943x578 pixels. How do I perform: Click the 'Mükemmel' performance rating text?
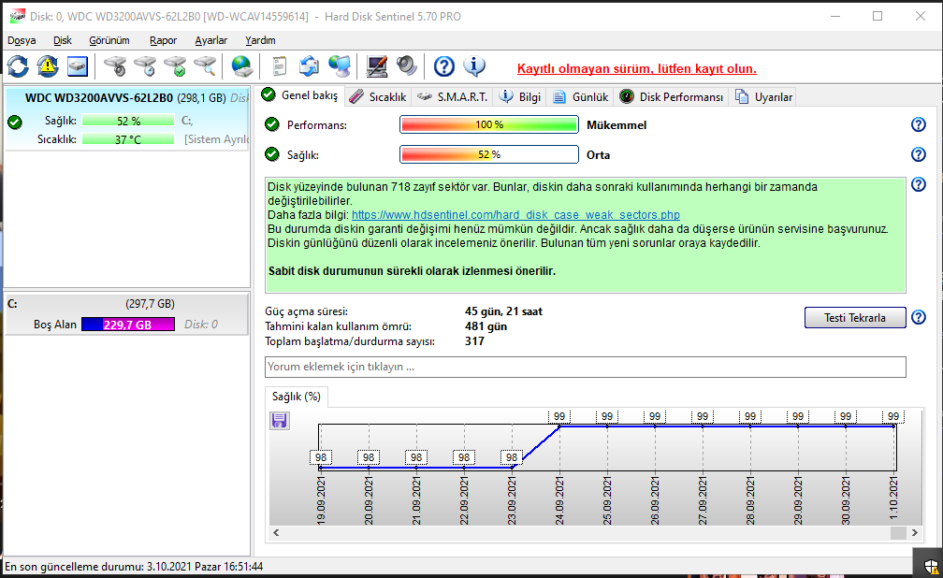point(617,125)
